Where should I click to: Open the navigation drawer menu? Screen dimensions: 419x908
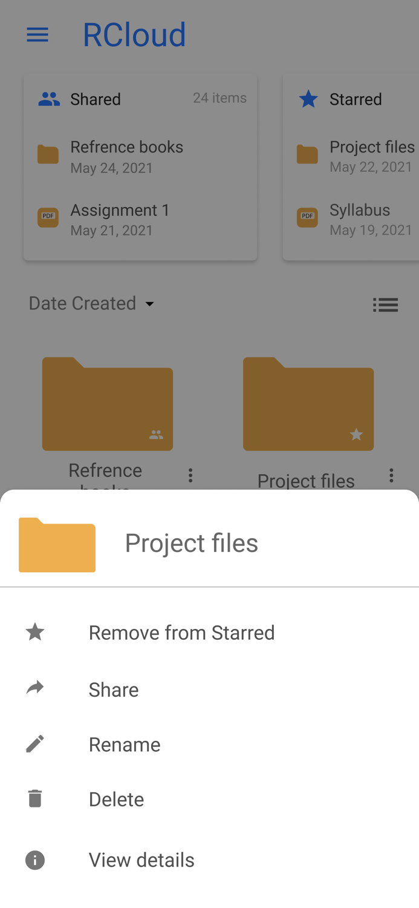37,35
